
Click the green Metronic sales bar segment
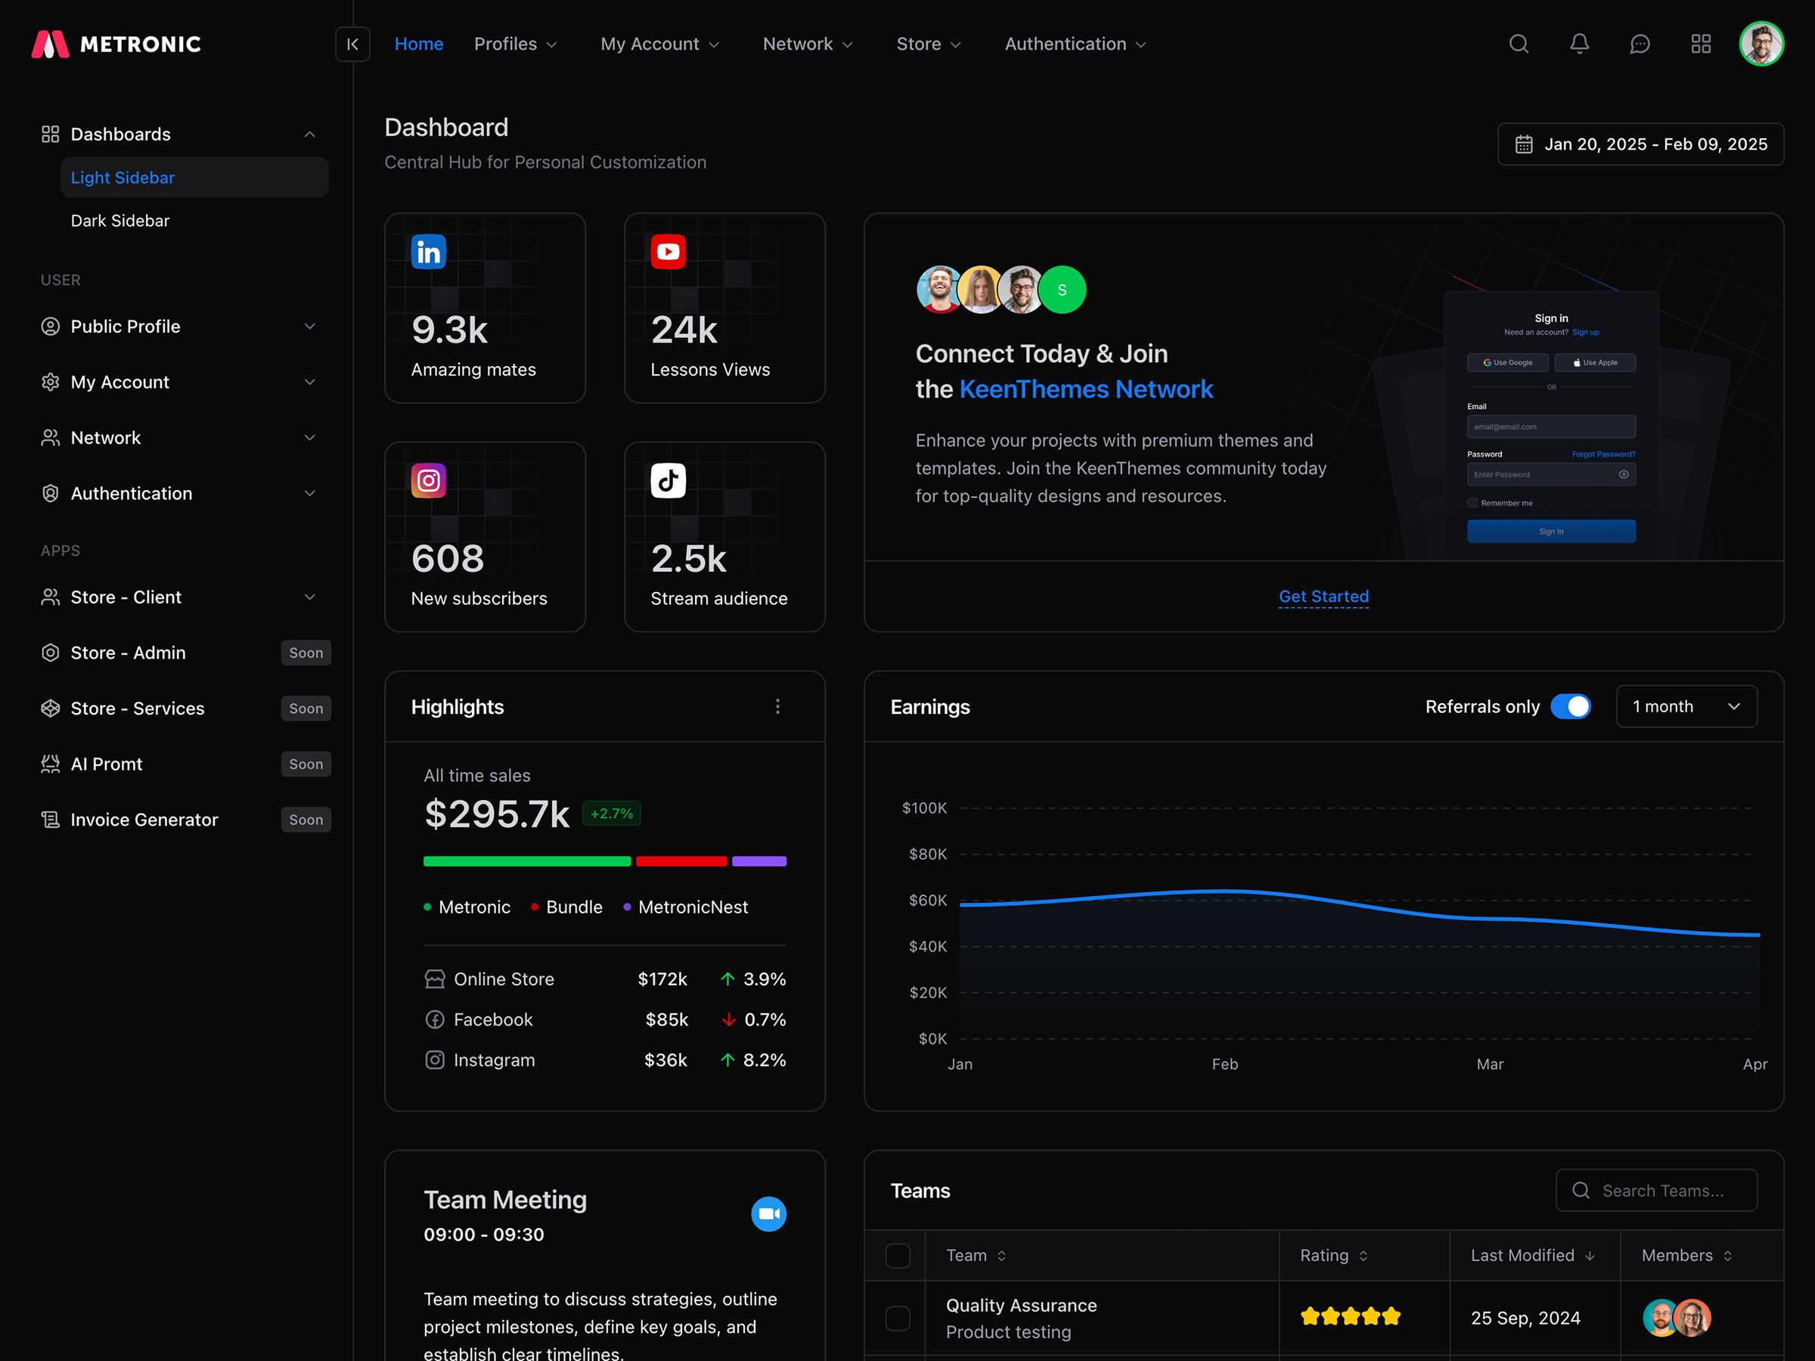coord(527,861)
